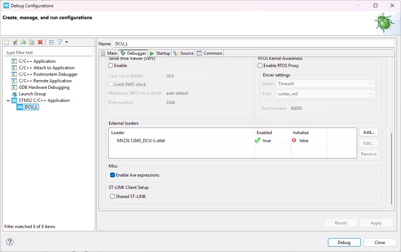The image size is (401, 252).
Task: Click the SWV Port number 3344 field
Action: click(x=170, y=103)
